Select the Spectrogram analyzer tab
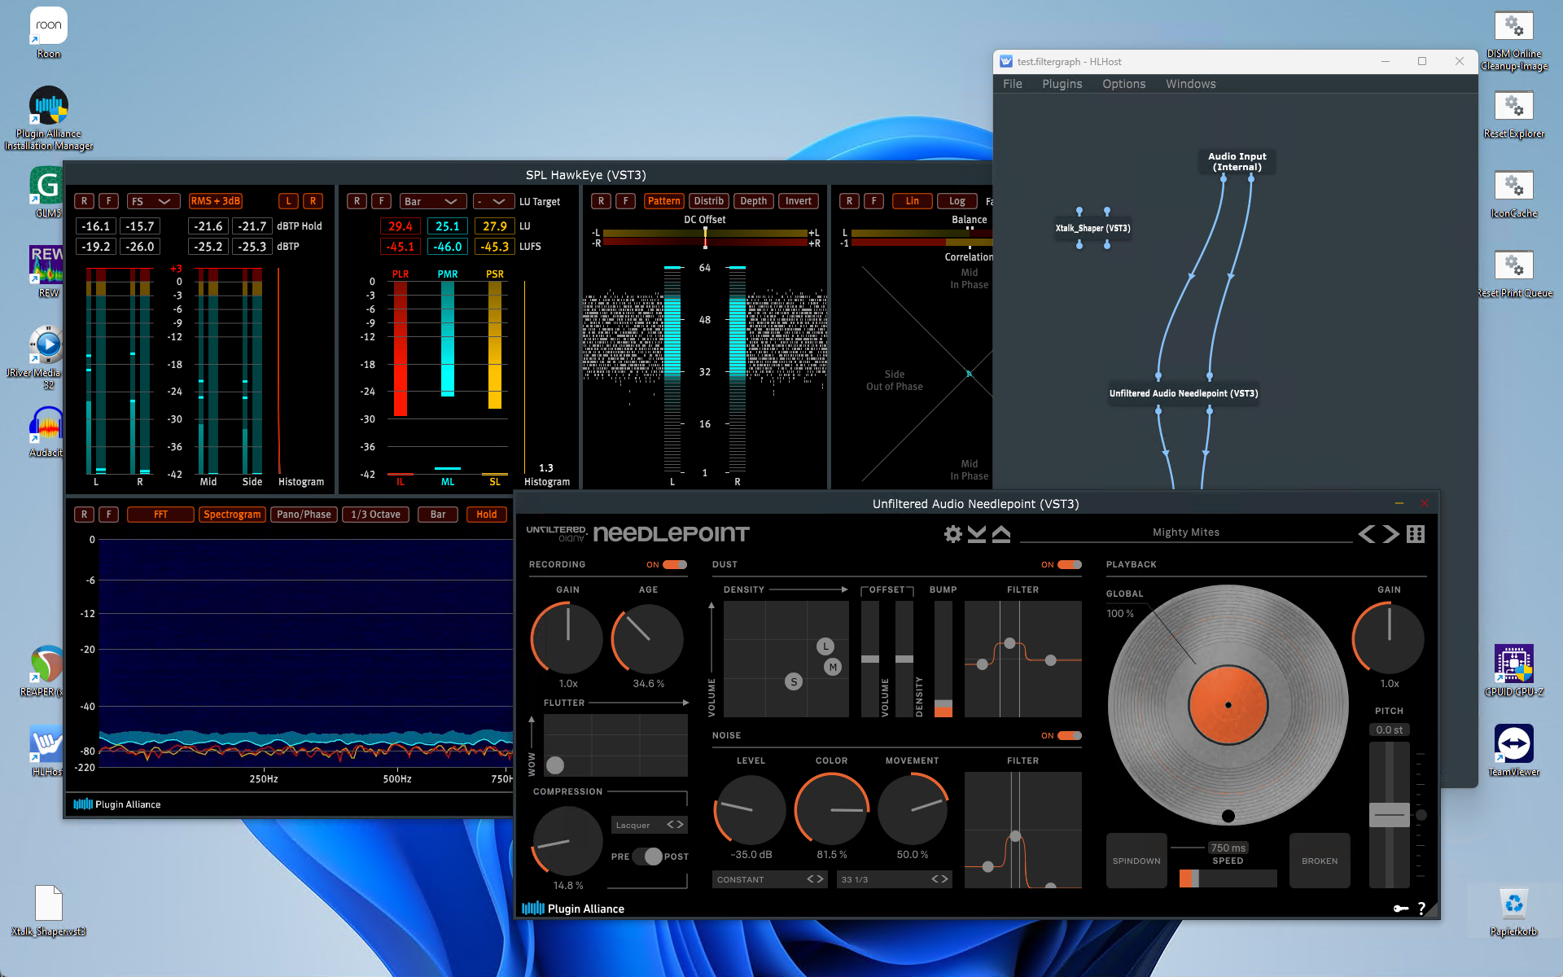This screenshot has height=977, width=1563. [232, 515]
